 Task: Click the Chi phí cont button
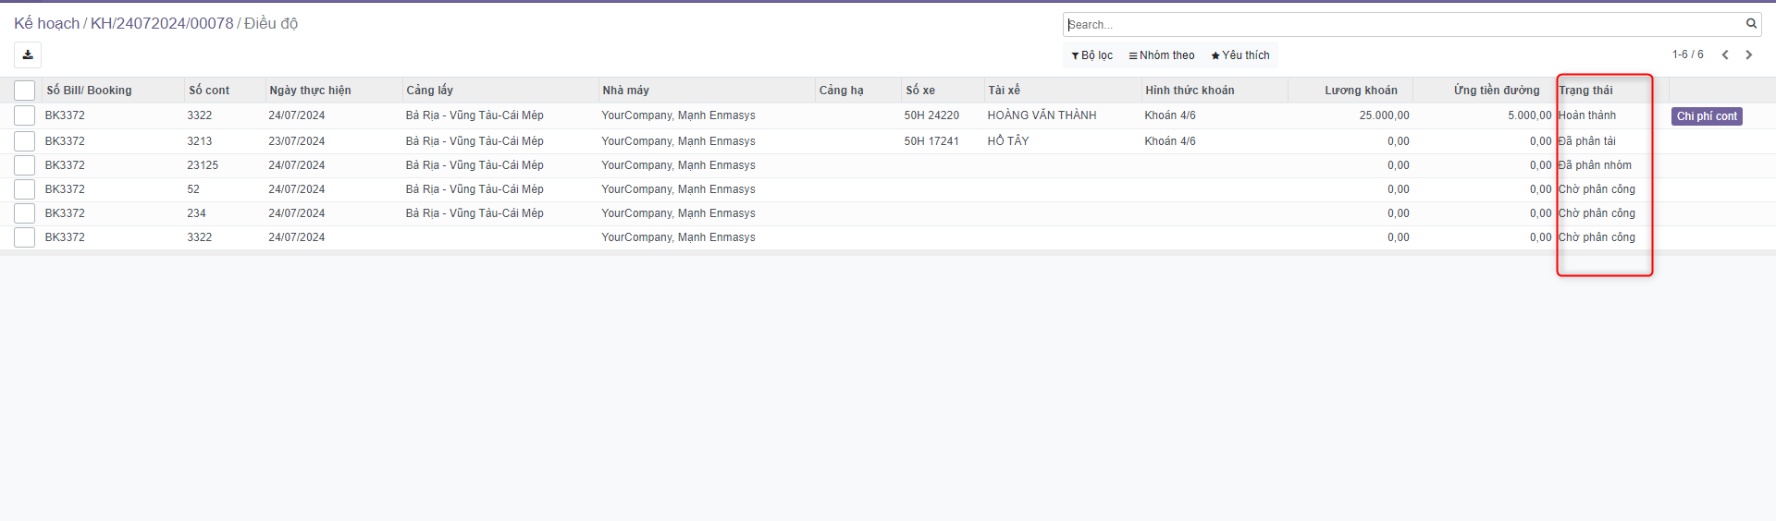coord(1707,116)
